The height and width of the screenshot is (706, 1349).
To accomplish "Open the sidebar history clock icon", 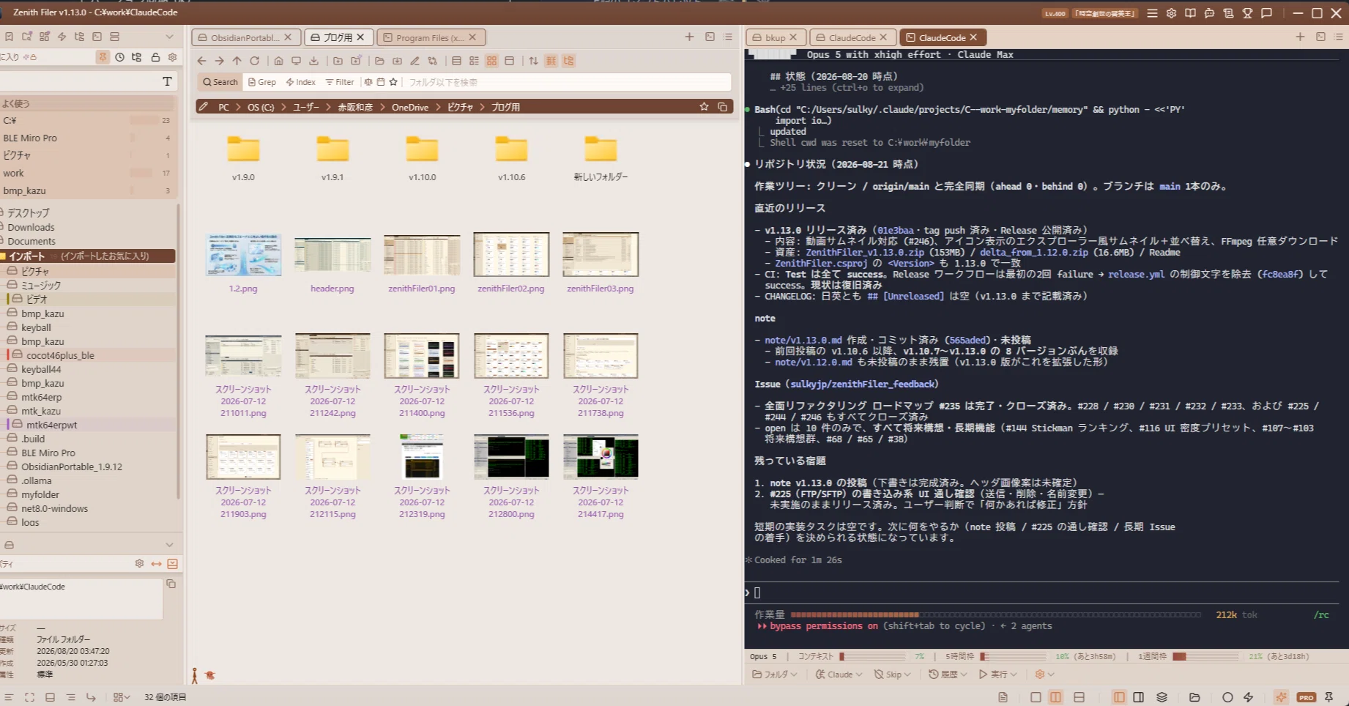I will [x=119, y=57].
